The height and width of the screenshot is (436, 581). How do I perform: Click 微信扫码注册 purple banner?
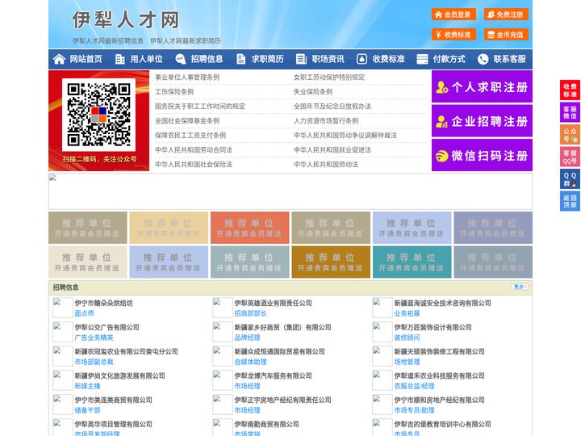tap(482, 155)
